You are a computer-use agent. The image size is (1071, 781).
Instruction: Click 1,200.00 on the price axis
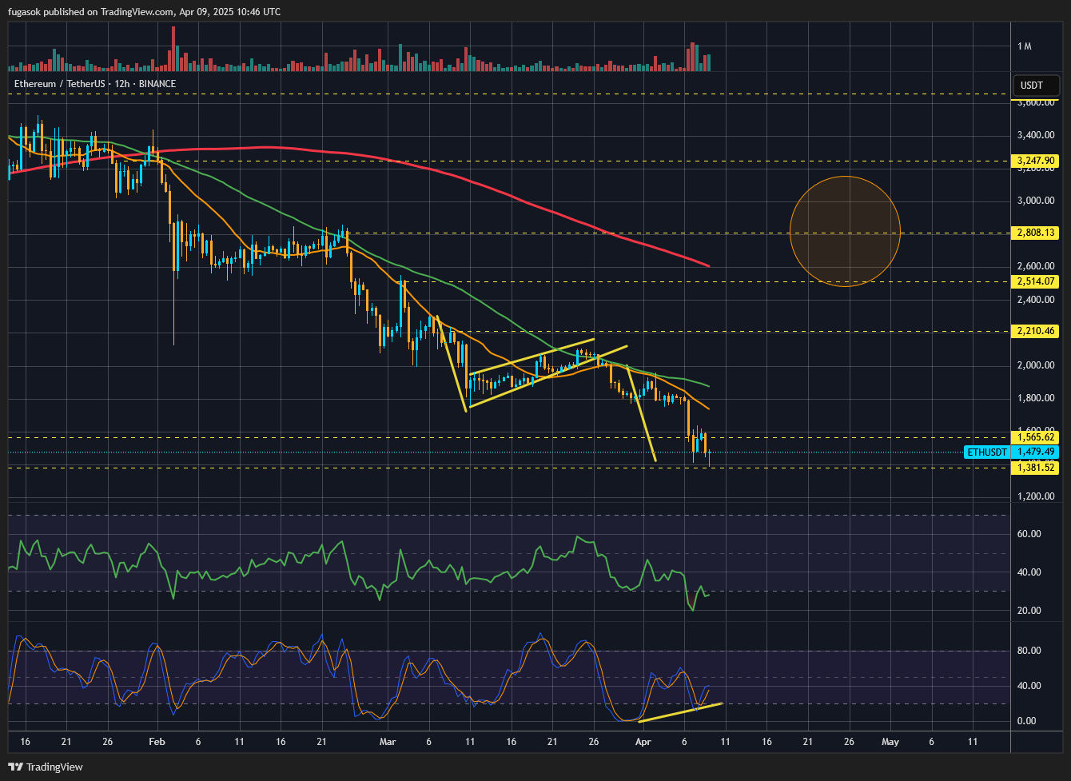(x=1035, y=496)
